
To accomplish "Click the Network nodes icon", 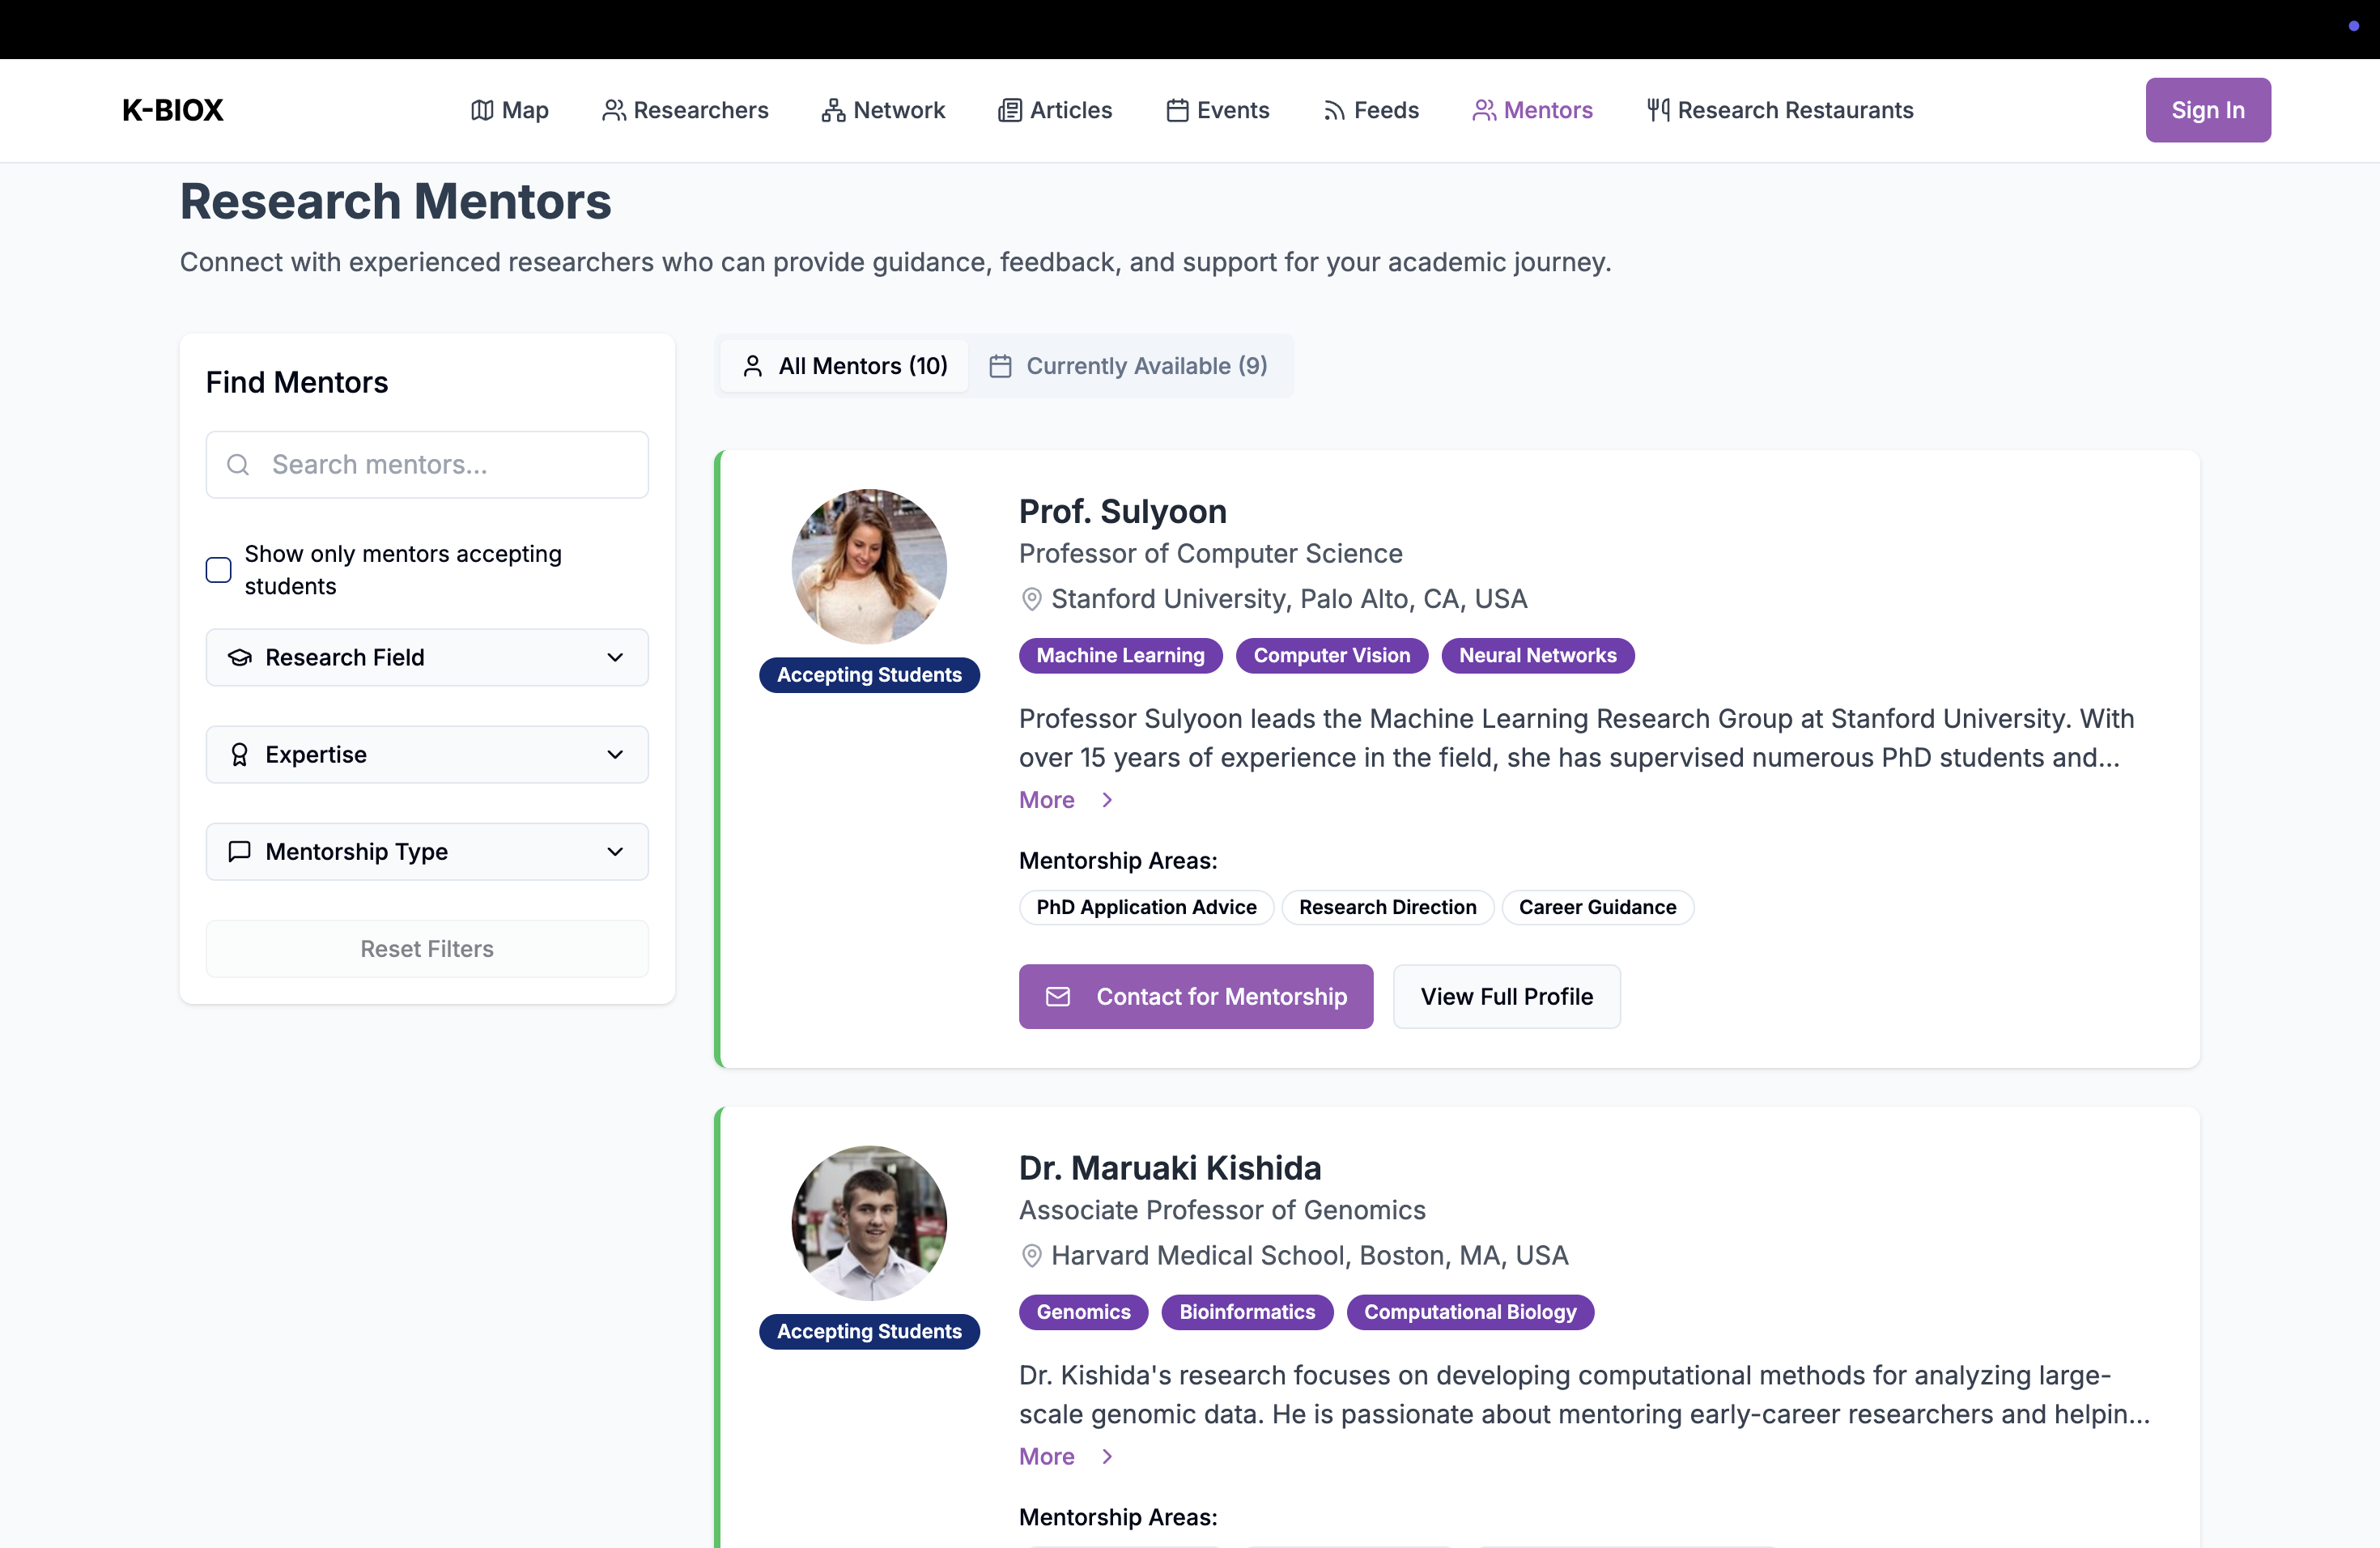I will click(832, 110).
